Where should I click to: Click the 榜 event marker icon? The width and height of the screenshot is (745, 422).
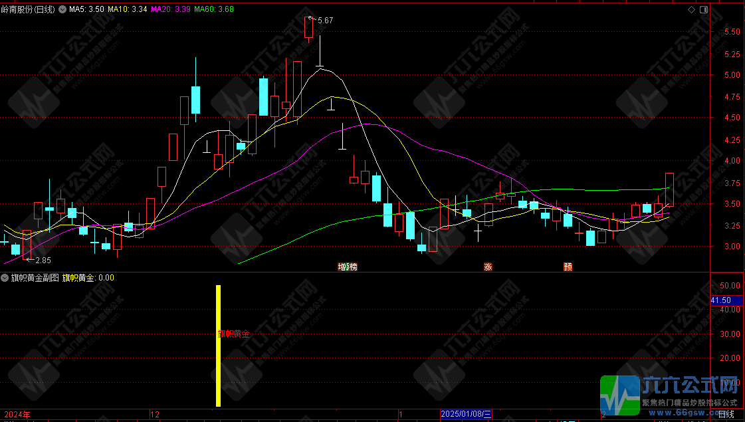pos(352,267)
